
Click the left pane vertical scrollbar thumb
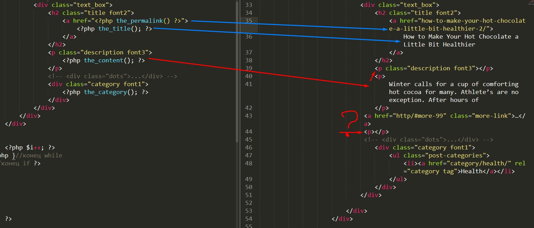click(237, 72)
